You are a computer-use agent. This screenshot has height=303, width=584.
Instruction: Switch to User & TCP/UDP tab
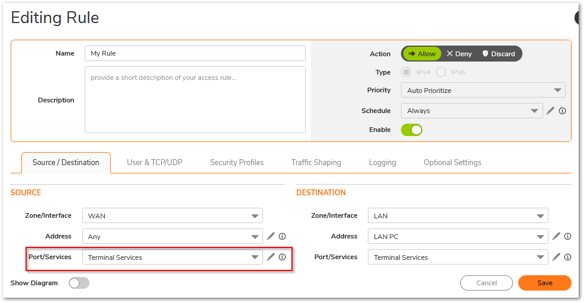pos(155,163)
